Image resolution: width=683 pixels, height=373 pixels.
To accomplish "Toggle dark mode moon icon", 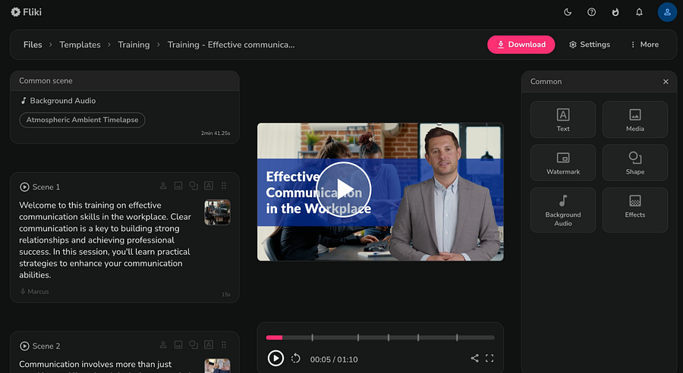I will (x=568, y=12).
